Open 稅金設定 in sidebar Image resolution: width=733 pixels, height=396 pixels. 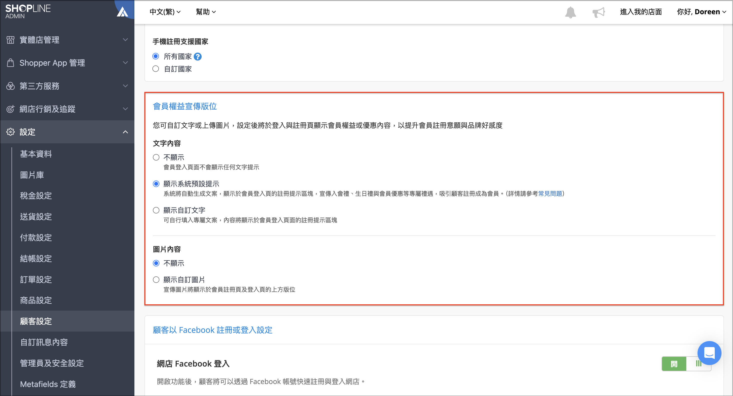pyautogui.click(x=36, y=196)
